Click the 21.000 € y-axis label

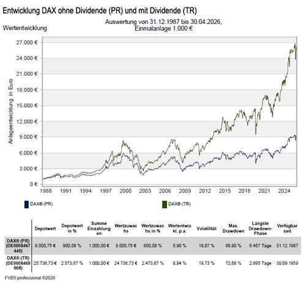27,74
